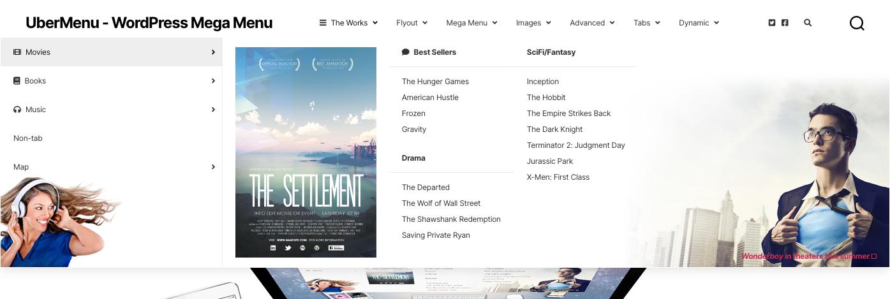Viewport: 890px width, 299px height.
Task: Select the Non-tab item in the sidebar
Action: [x=28, y=138]
